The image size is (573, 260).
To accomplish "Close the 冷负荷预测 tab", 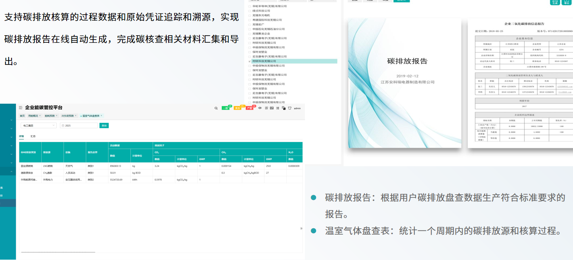I will (x=76, y=116).
